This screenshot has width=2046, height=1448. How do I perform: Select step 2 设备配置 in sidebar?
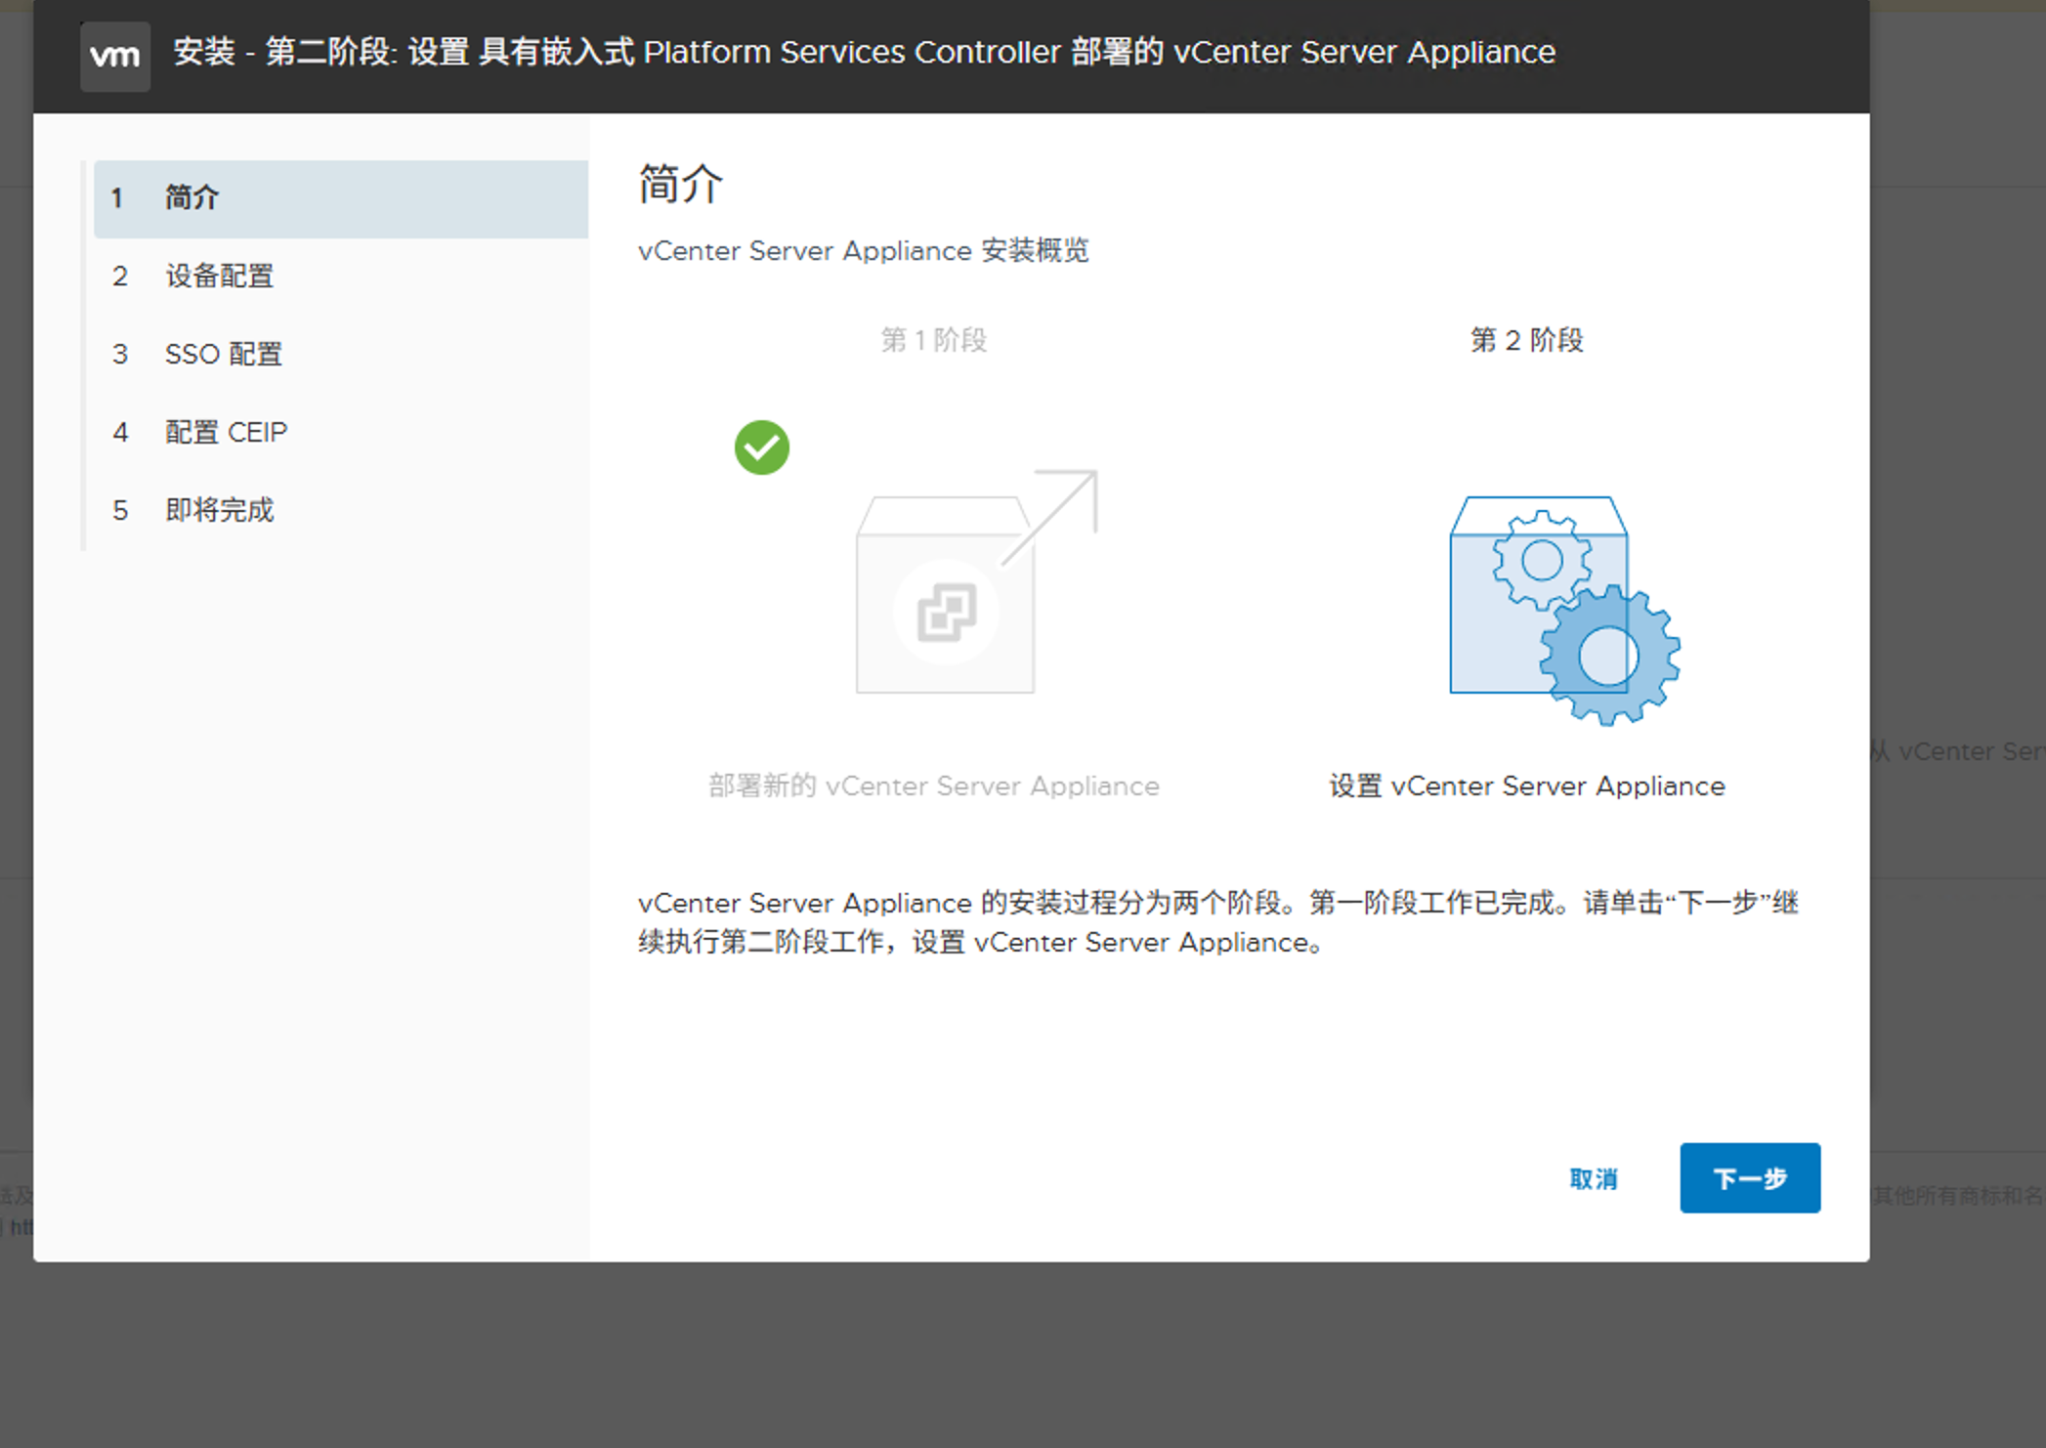click(341, 277)
